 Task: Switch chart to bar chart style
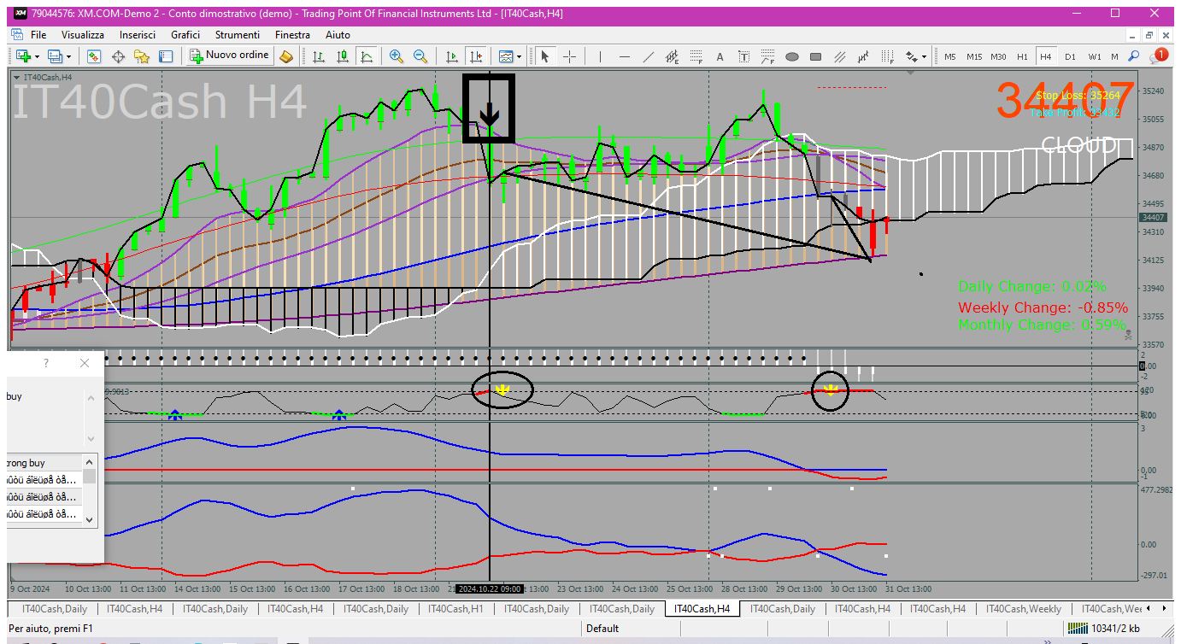point(319,56)
